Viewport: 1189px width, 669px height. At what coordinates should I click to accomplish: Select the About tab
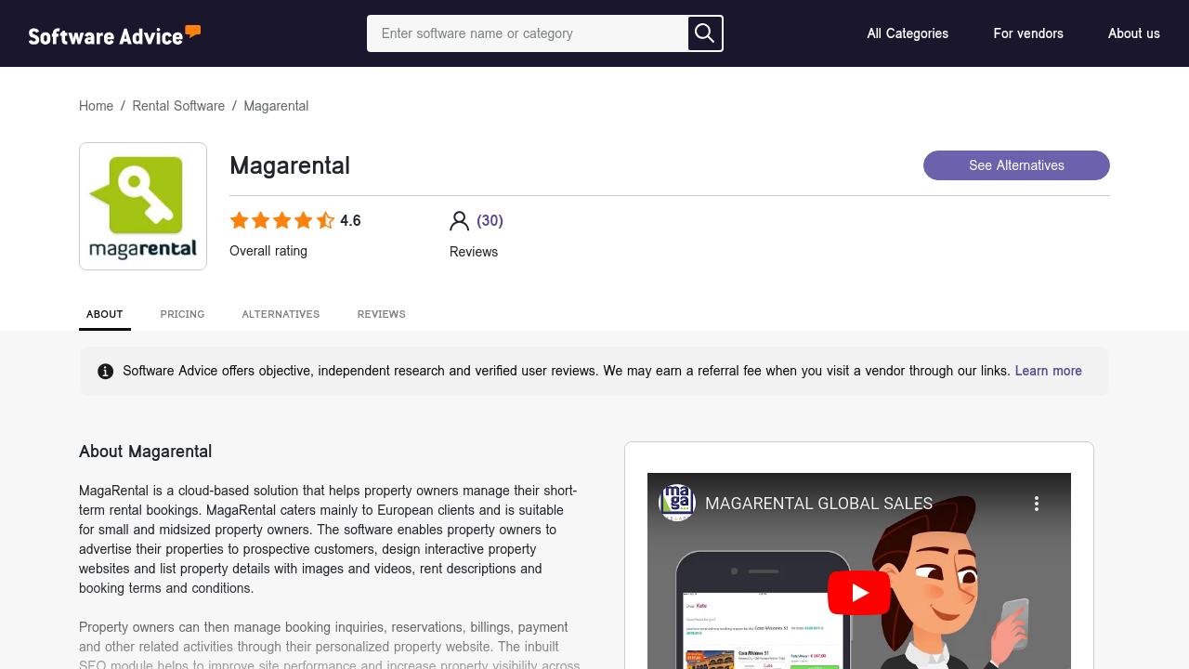[x=105, y=314]
